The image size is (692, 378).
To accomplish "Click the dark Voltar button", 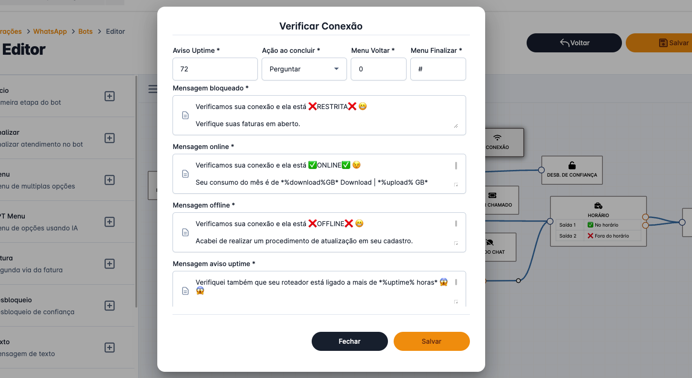I will tap(574, 43).
